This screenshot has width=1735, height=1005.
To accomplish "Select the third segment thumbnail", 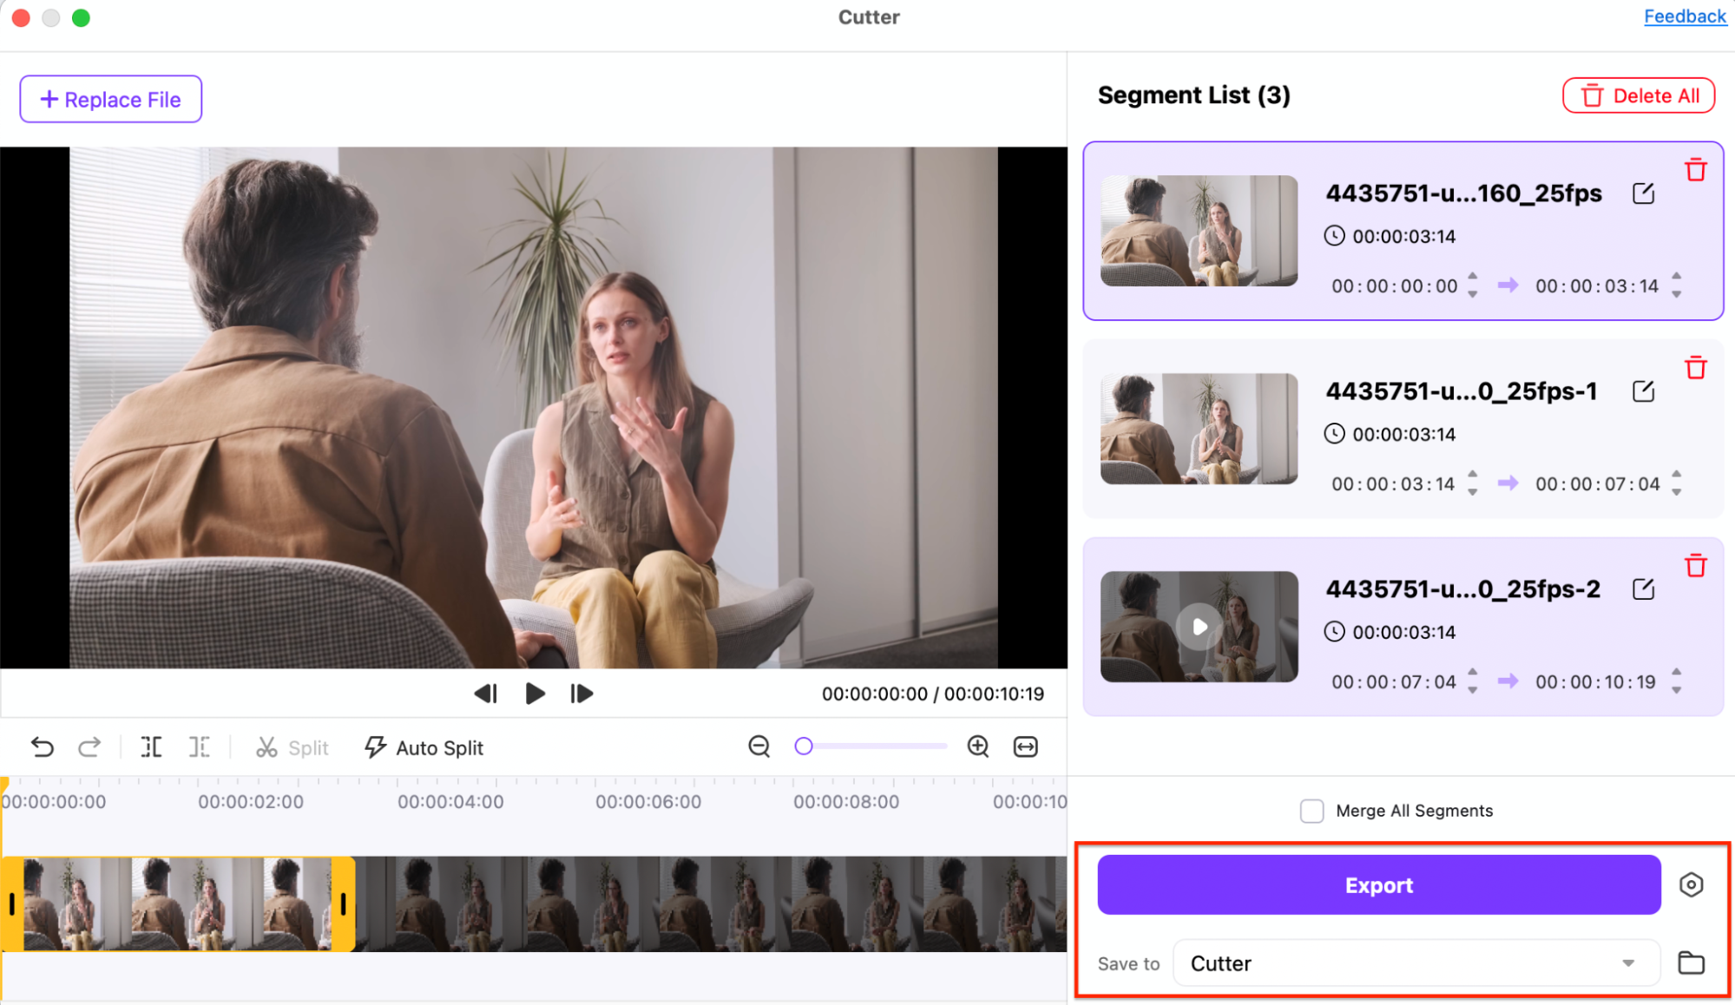I will 1199,627.
